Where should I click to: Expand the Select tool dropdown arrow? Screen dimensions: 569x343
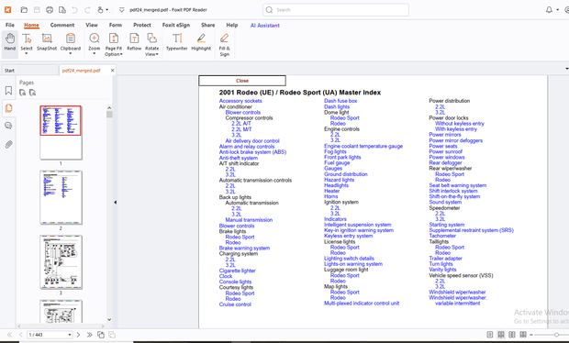pyautogui.click(x=27, y=54)
